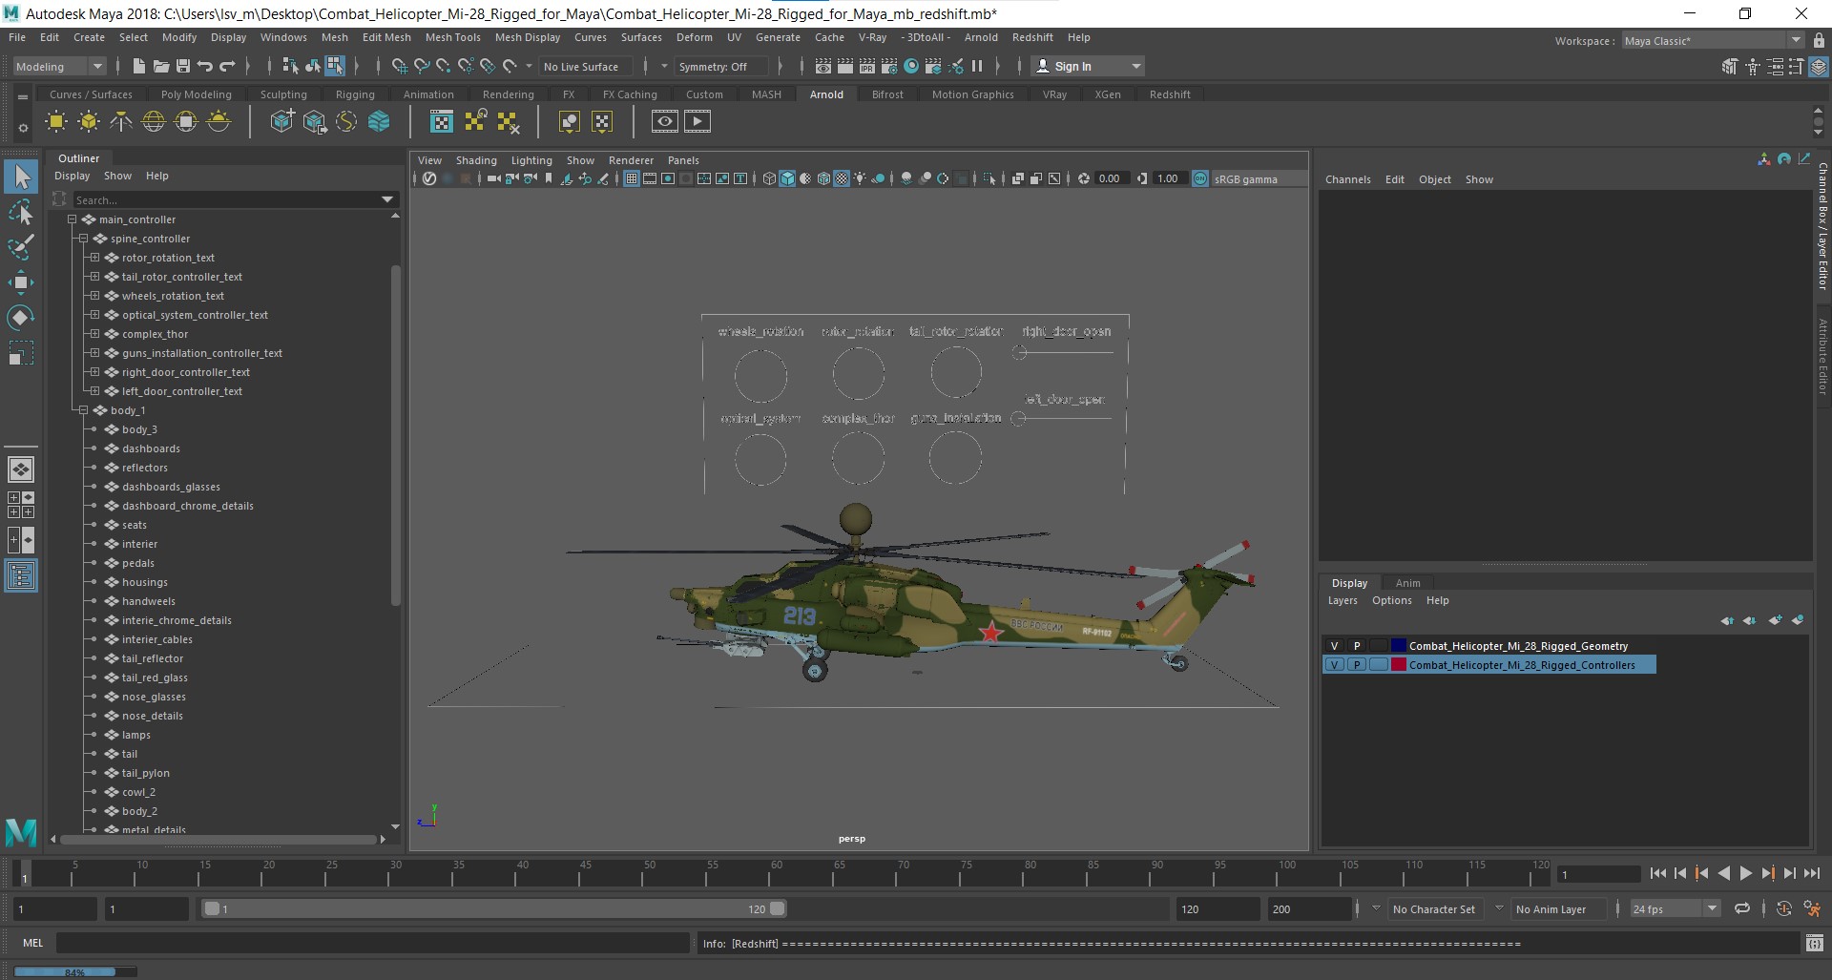1832x980 pixels.
Task: Click blue color swatch of Geometry layer
Action: [x=1399, y=646]
